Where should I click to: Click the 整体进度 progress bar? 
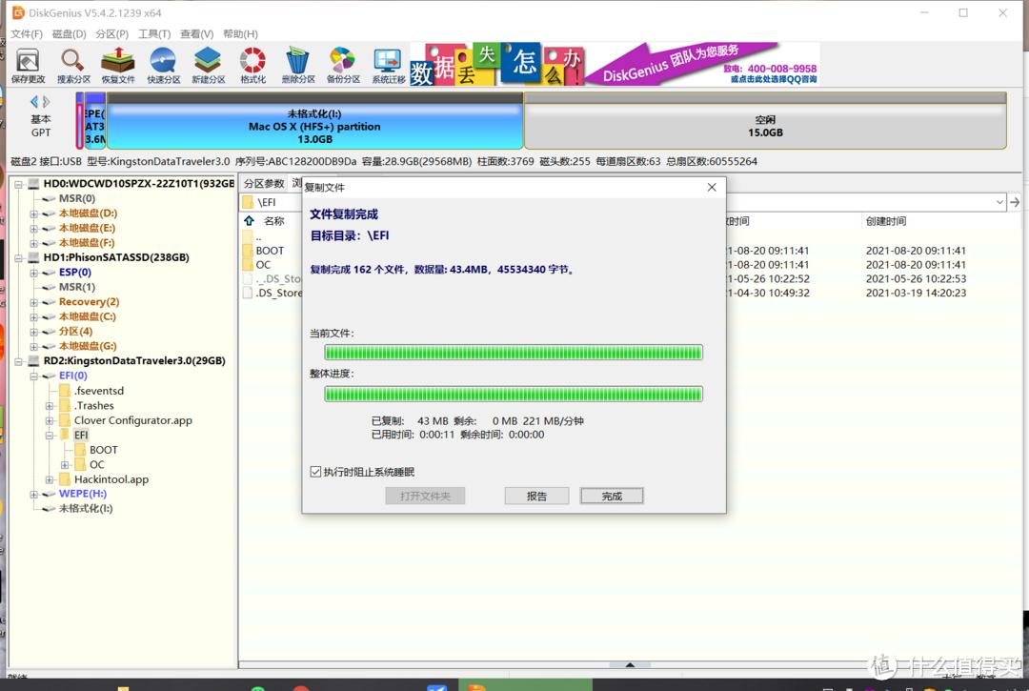(514, 394)
